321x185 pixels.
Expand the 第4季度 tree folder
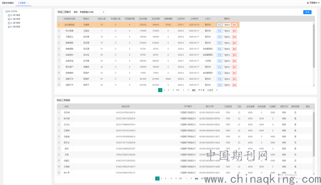pos(9,27)
